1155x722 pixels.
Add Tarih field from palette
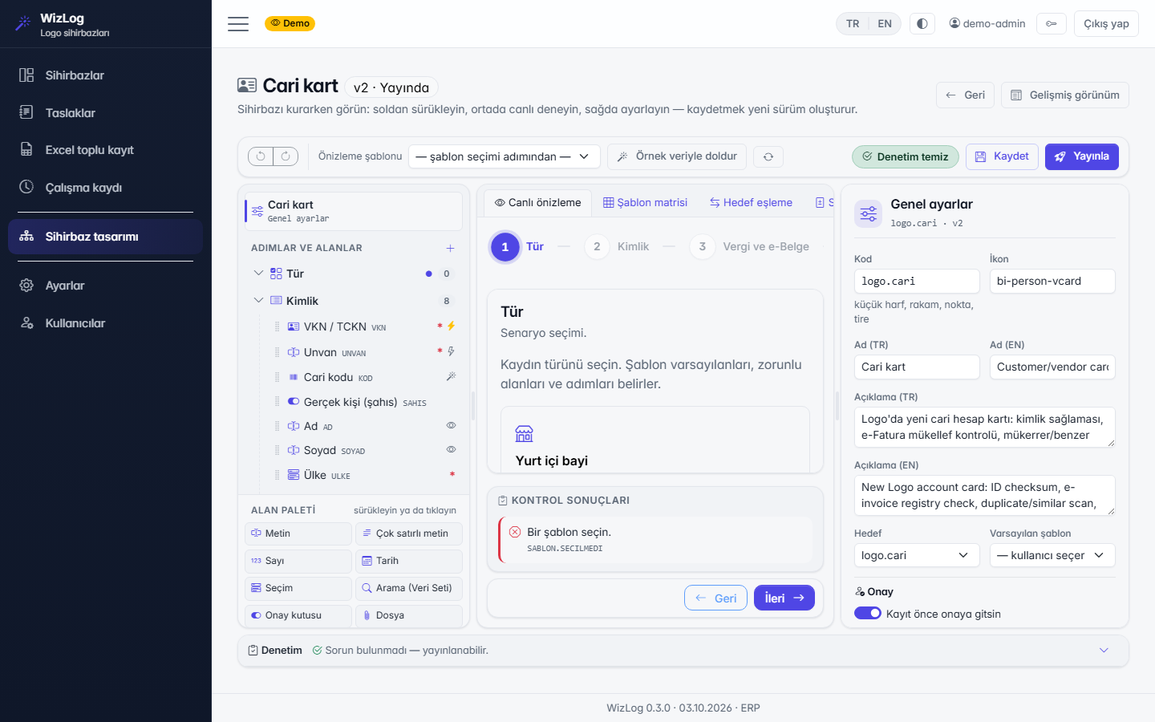[409, 561]
